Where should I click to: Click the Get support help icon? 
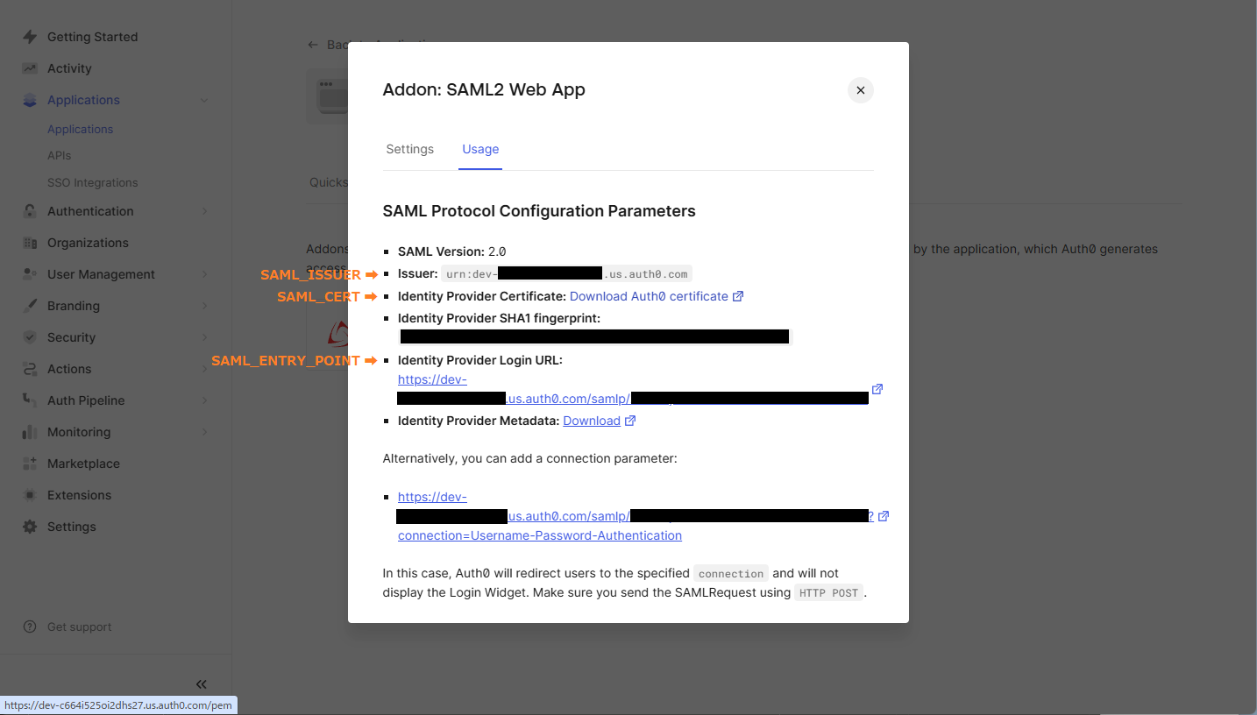(x=28, y=626)
